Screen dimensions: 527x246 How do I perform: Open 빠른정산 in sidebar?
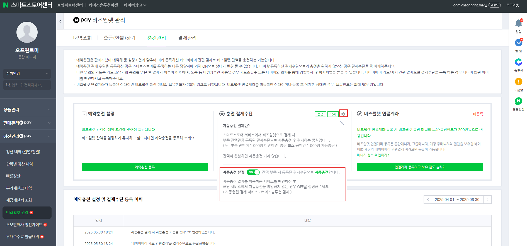pos(13,176)
